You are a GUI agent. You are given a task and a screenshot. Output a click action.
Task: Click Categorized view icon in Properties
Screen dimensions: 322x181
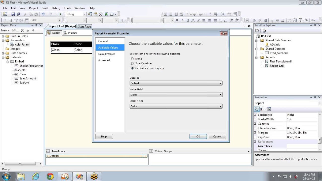pyautogui.click(x=257, y=109)
